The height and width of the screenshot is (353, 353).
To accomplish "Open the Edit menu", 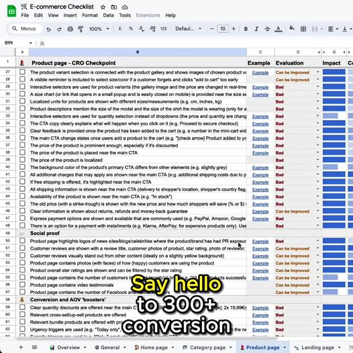I will [38, 15].
